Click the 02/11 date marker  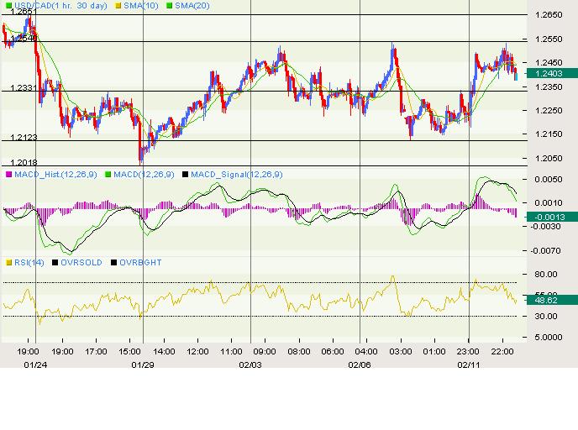pos(469,364)
